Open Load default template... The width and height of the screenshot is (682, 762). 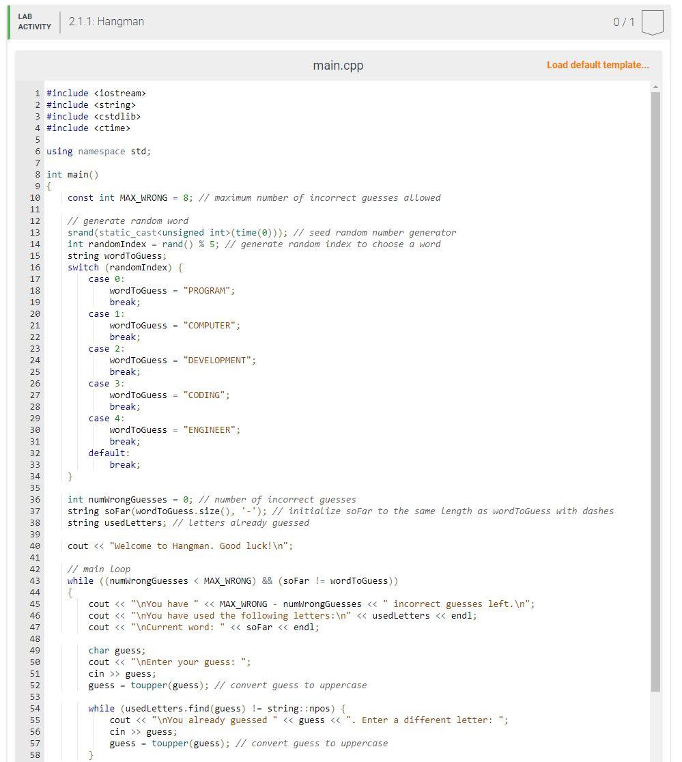(596, 65)
